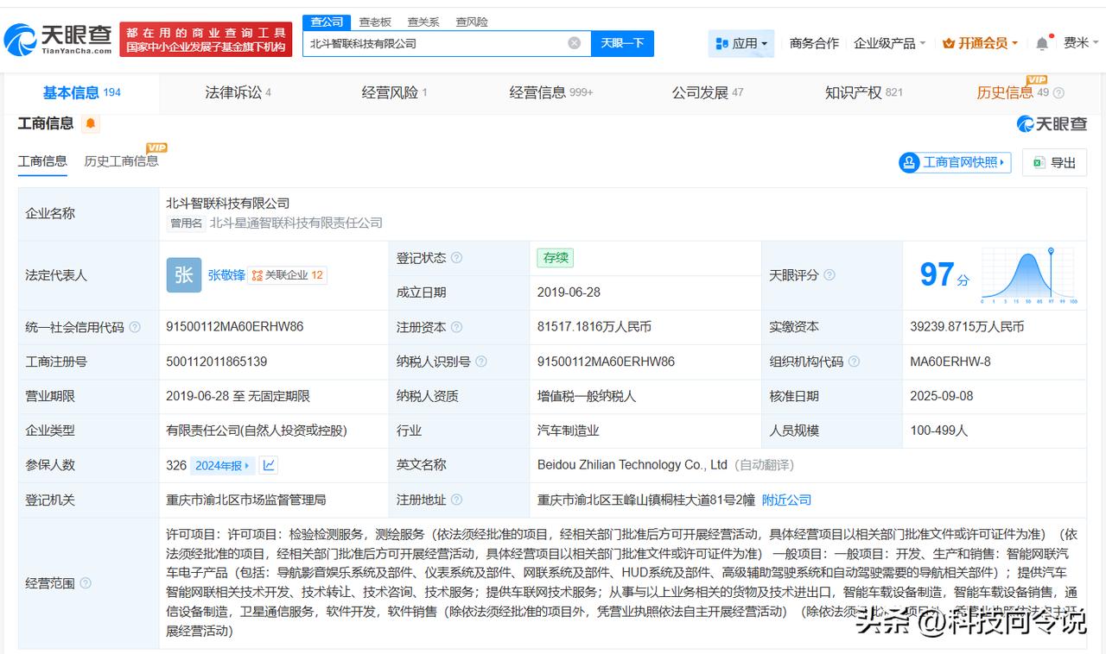The image size is (1106, 654).
Task: Switch to the 基本信息 tab
Action: click(82, 92)
